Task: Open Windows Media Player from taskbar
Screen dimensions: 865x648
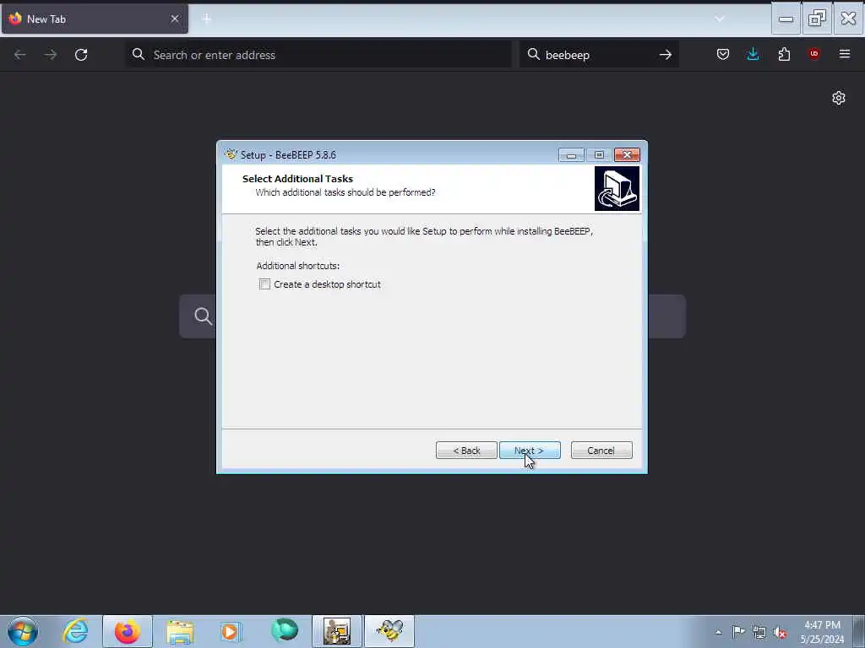Action: pos(231,631)
